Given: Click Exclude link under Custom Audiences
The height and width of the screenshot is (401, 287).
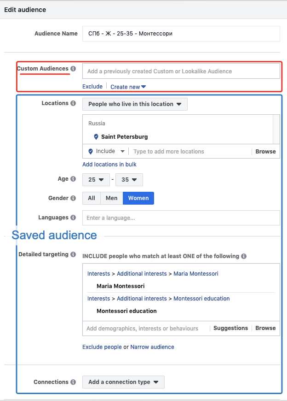Looking at the screenshot, I should (x=92, y=87).
